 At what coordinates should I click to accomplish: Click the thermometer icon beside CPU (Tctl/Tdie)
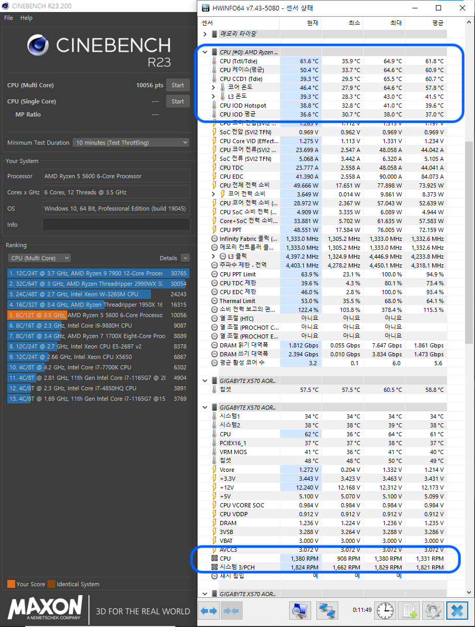click(215, 61)
